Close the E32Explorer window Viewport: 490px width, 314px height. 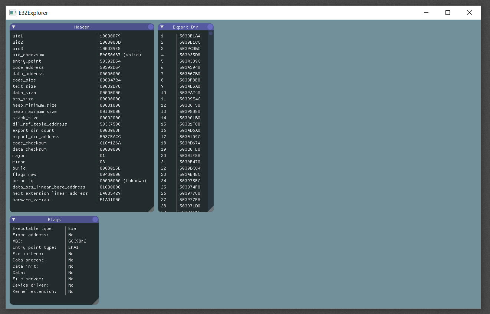coord(470,13)
